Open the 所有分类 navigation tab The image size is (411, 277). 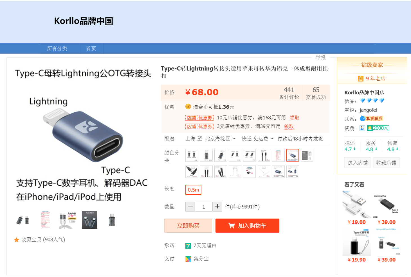click(x=57, y=48)
